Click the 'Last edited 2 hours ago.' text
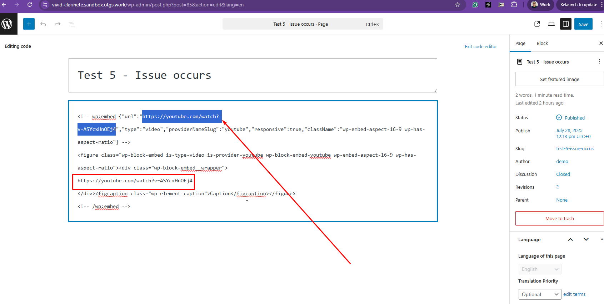The height and width of the screenshot is (304, 604). (x=540, y=103)
